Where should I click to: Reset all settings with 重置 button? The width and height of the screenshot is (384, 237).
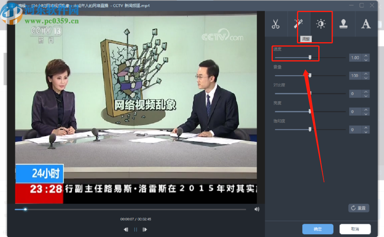click(x=358, y=208)
